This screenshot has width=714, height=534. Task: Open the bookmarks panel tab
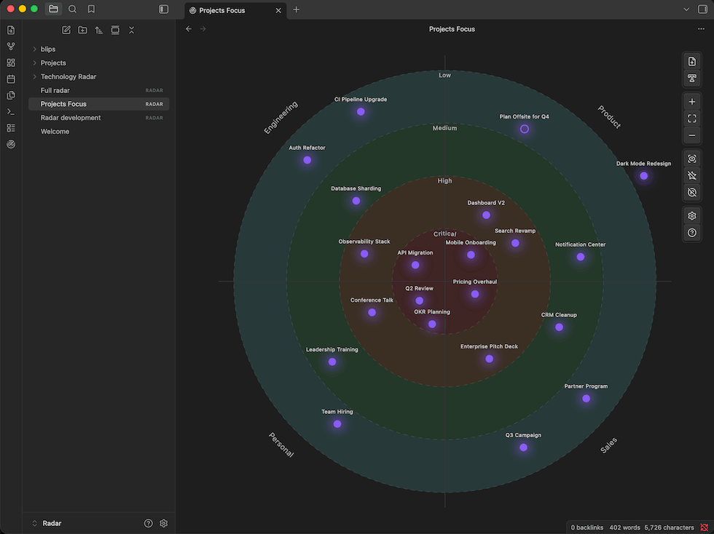tap(91, 9)
